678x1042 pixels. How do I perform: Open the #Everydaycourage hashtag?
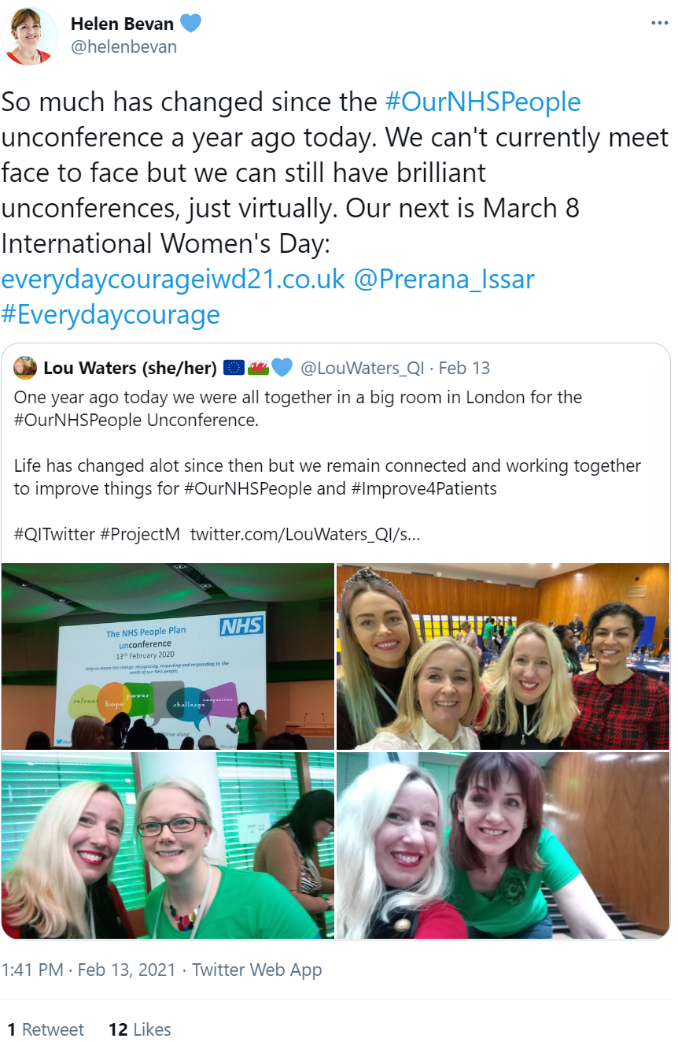pos(111,315)
